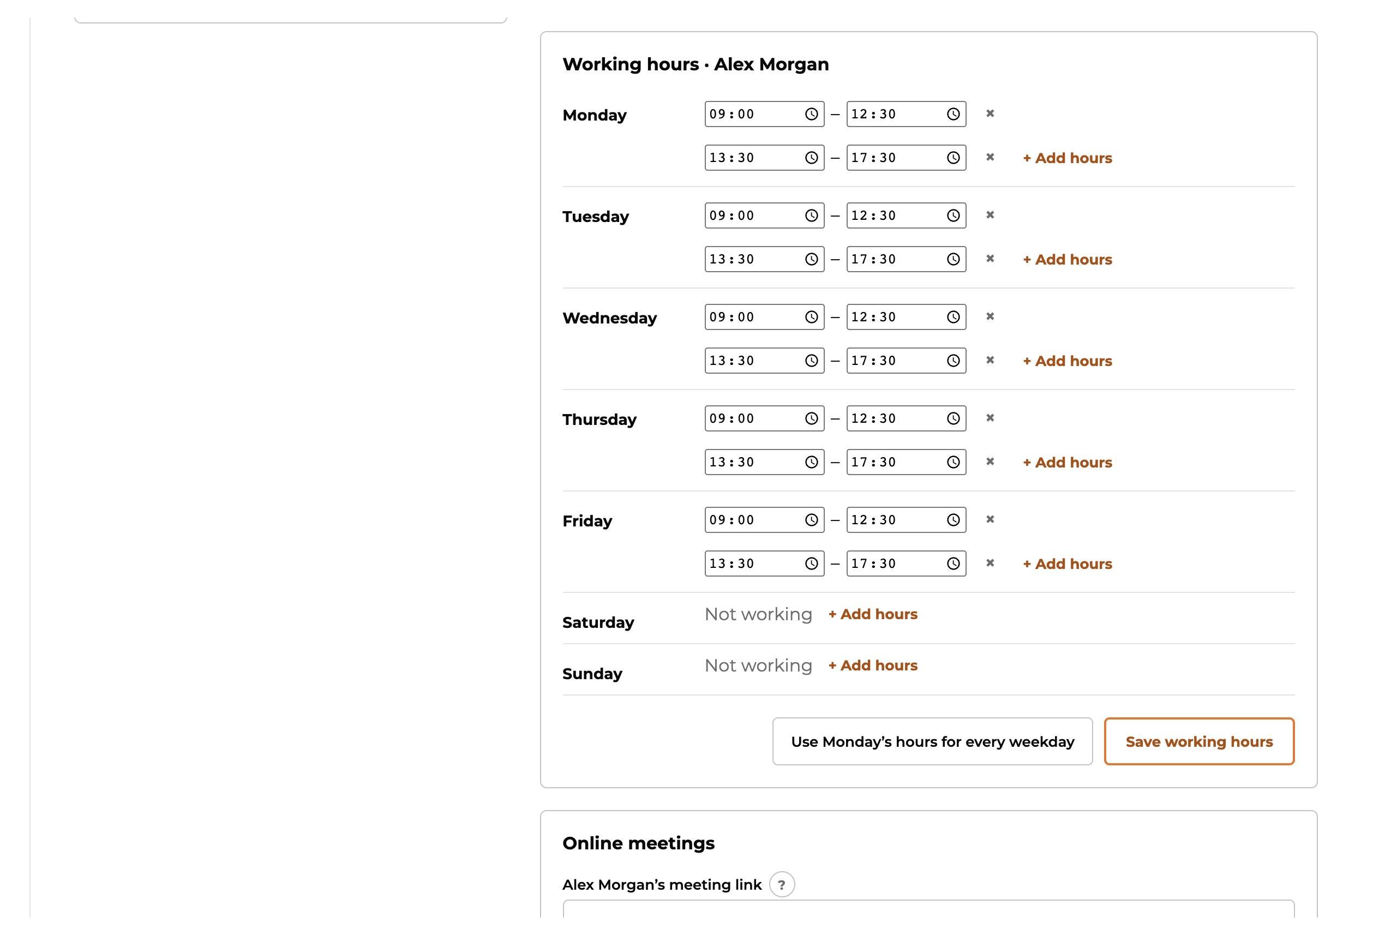Add hours to Thursday
The height and width of the screenshot is (935, 1379).
point(1067,462)
